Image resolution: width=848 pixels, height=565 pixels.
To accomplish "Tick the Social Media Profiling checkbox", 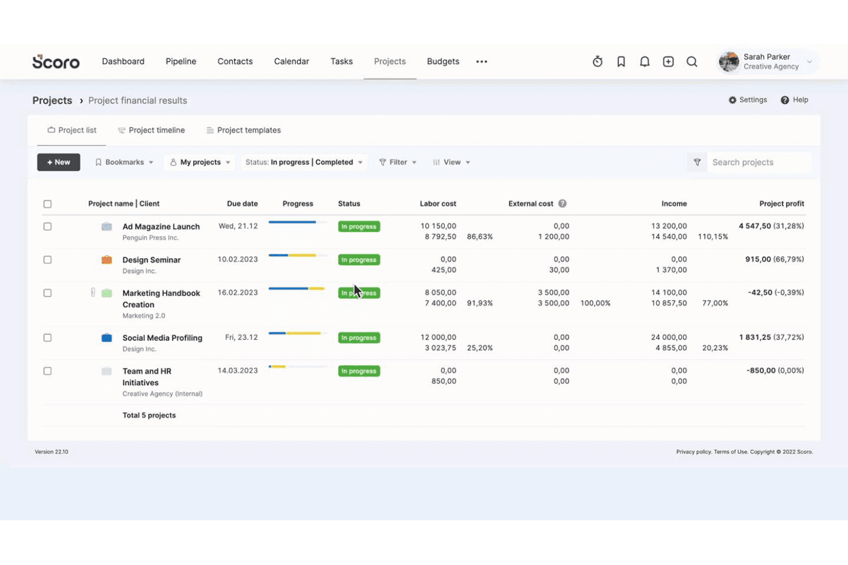I will (x=48, y=338).
